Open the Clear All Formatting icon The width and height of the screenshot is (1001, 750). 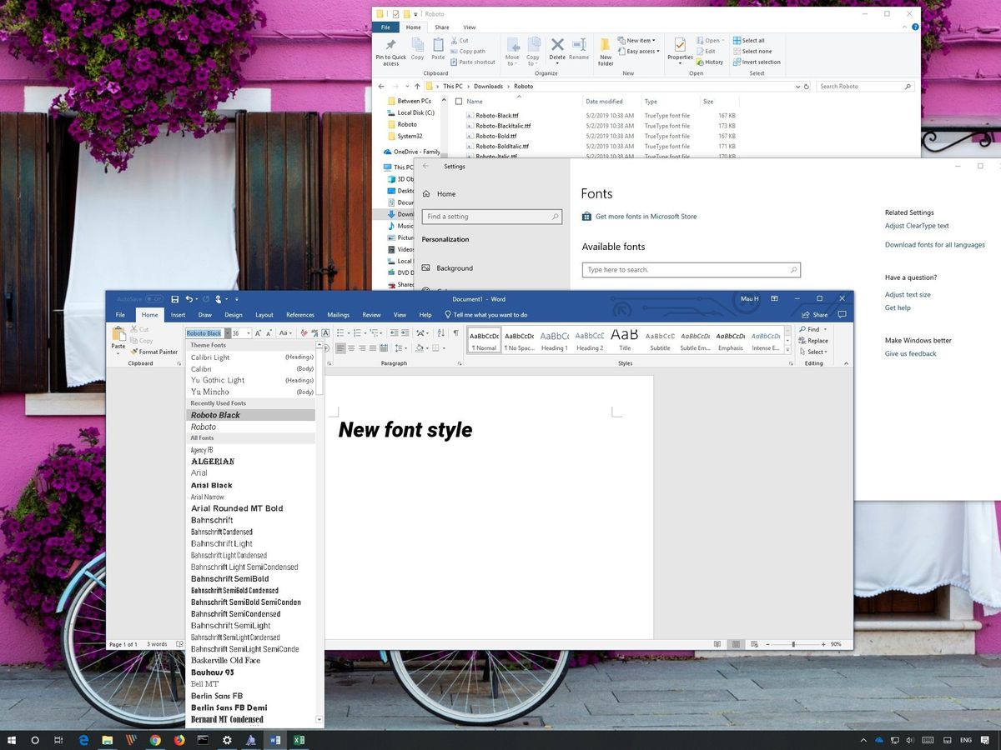point(304,333)
